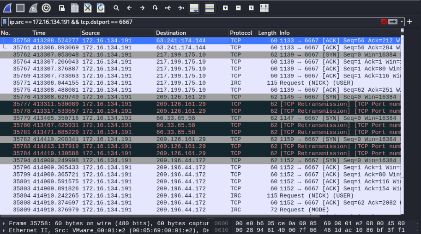Jump to the first packet
421x234 pixels.
click(168, 8)
